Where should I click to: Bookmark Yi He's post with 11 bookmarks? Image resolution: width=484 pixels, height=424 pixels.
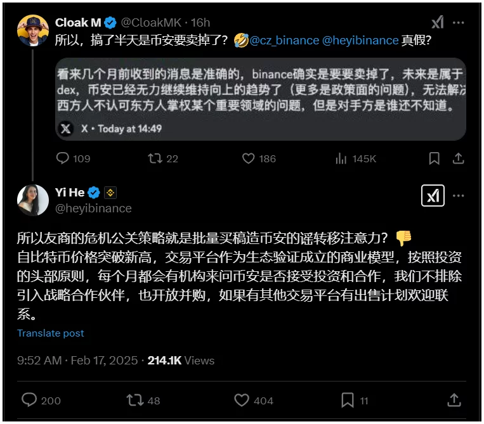(355, 401)
